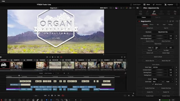This screenshot has height=101, width=180.
Task: Select the Organ logo clip thumbnail
Action: pyautogui.click(x=5, y=65)
